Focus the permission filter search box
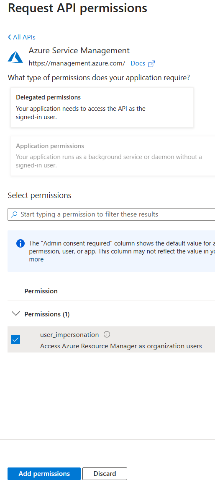The image size is (215, 483). [111, 214]
